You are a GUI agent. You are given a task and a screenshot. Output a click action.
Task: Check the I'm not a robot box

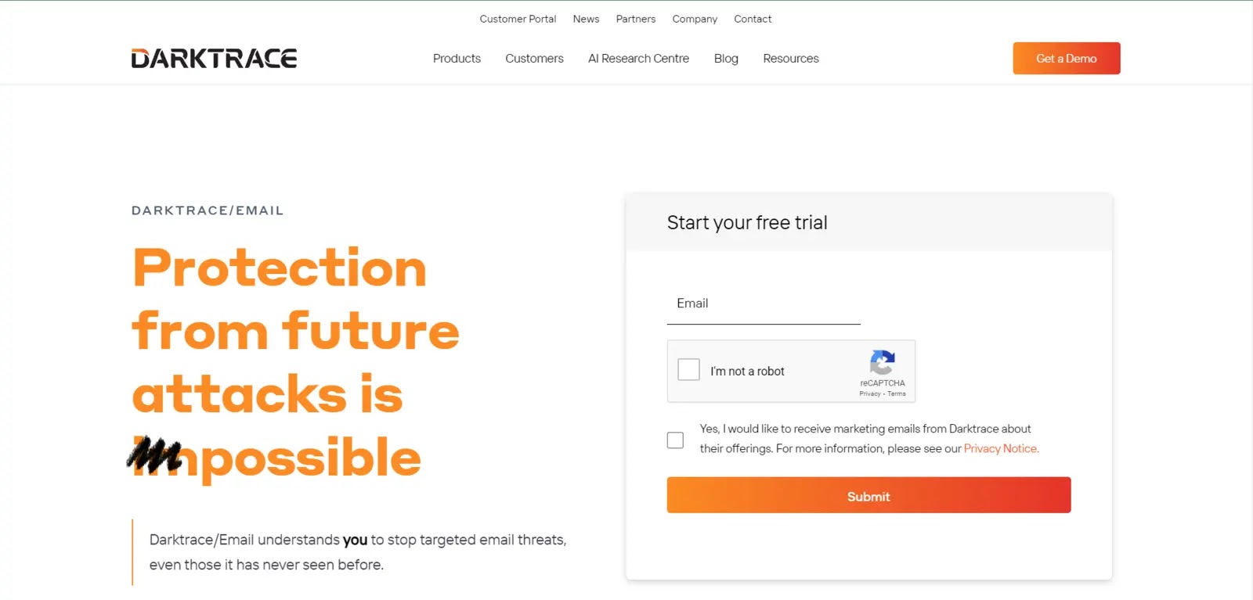pyautogui.click(x=688, y=369)
